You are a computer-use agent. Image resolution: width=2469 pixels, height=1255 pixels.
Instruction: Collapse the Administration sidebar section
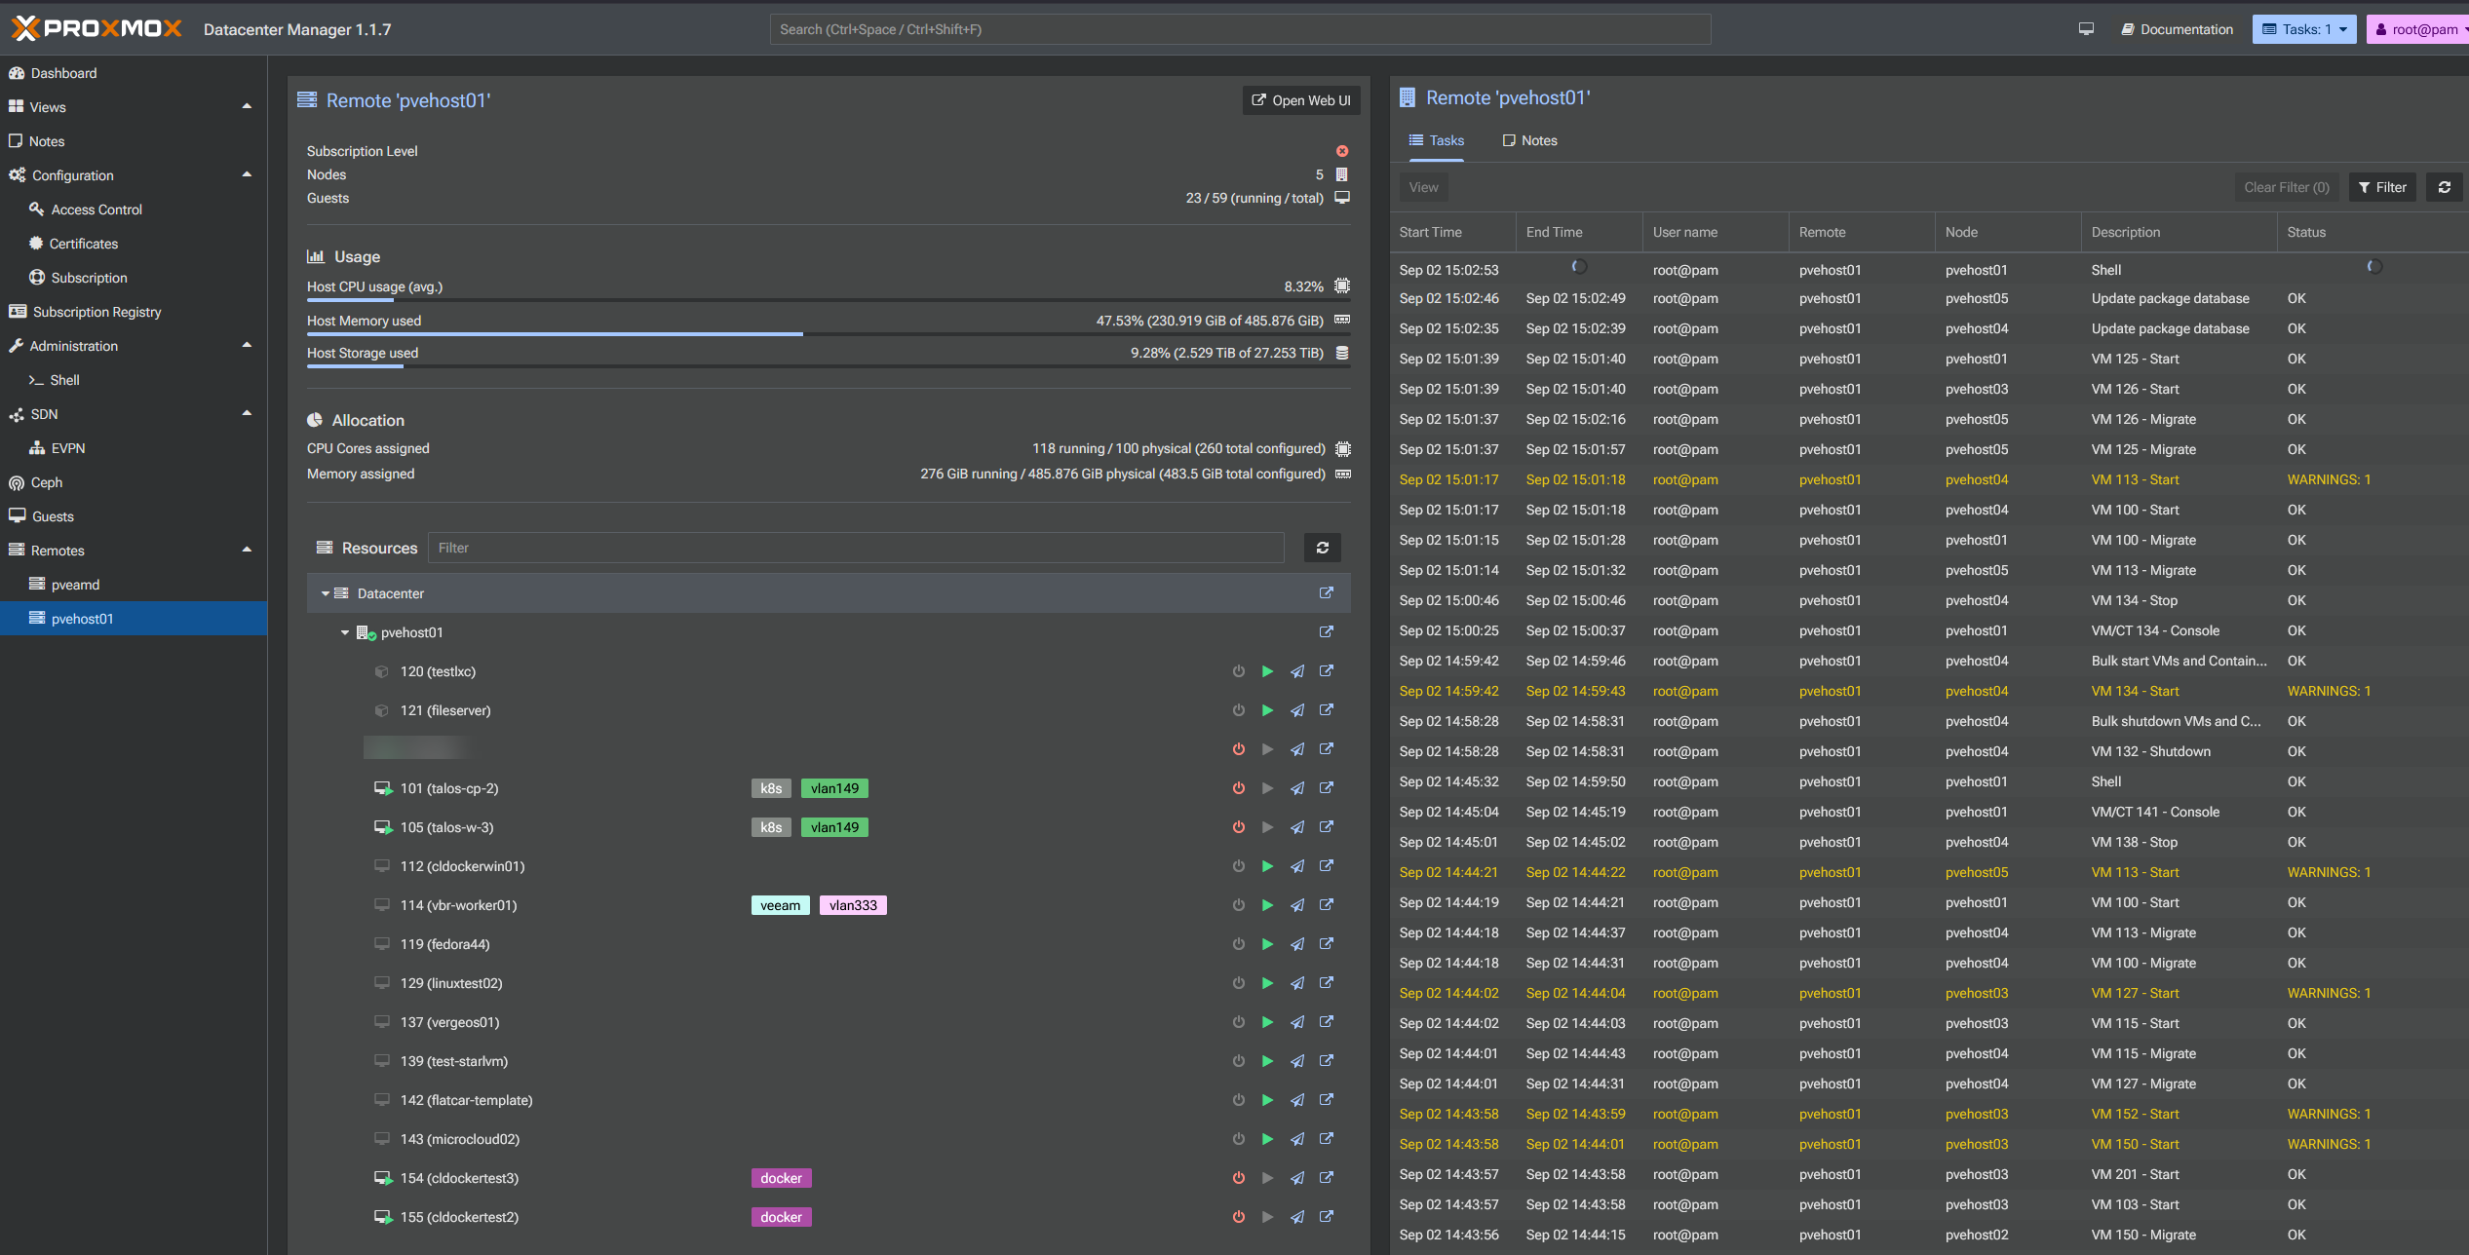[247, 346]
